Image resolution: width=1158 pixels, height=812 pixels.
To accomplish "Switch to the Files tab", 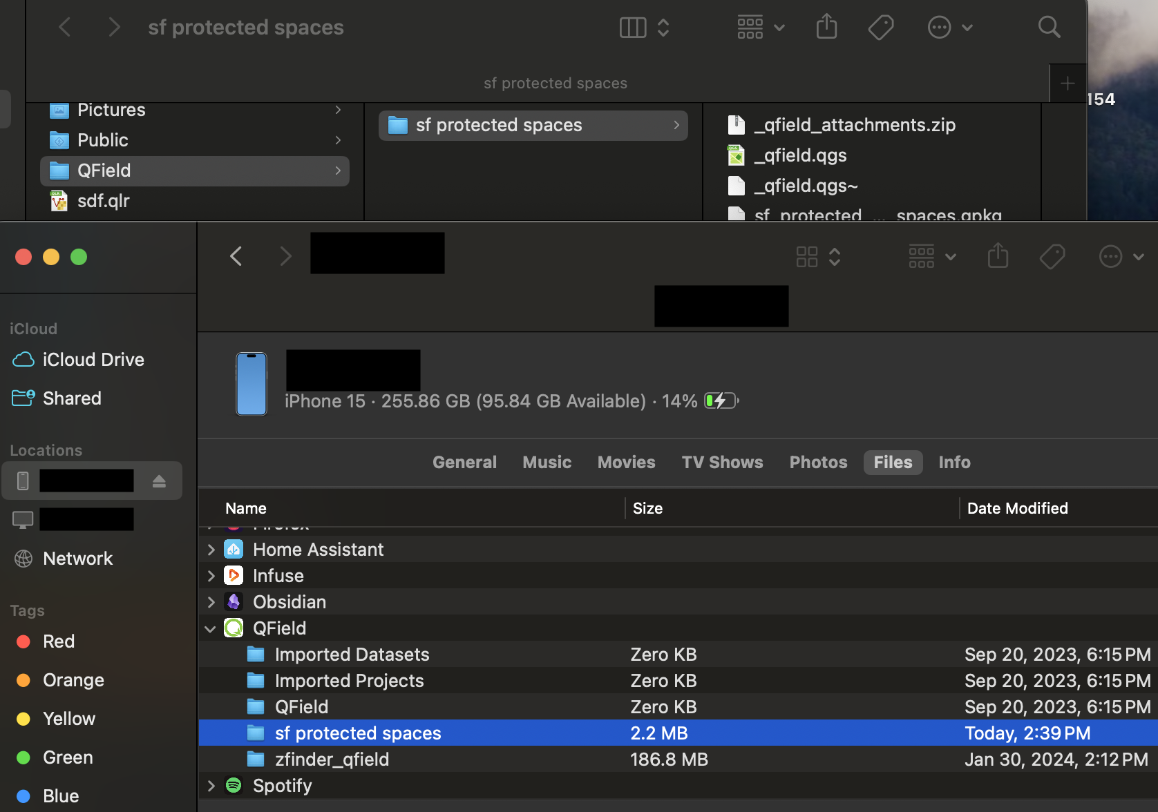I will coord(893,463).
